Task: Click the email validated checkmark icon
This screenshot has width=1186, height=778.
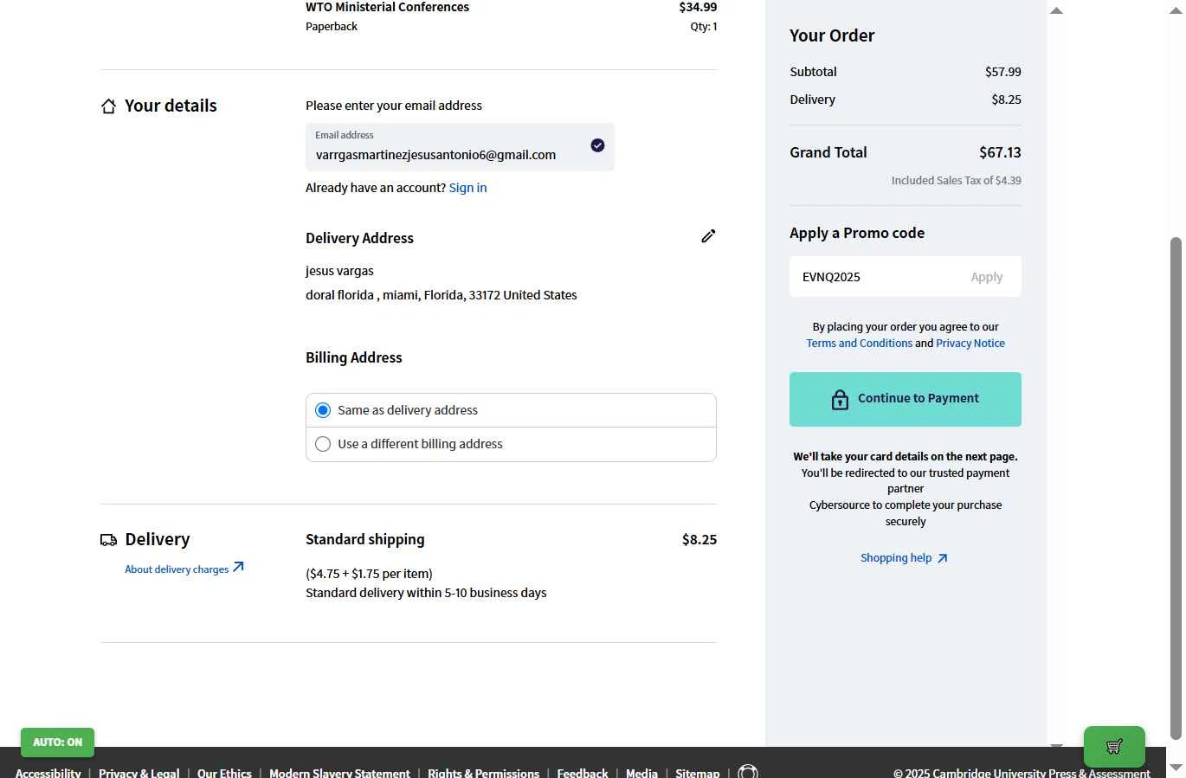Action: 597,145
